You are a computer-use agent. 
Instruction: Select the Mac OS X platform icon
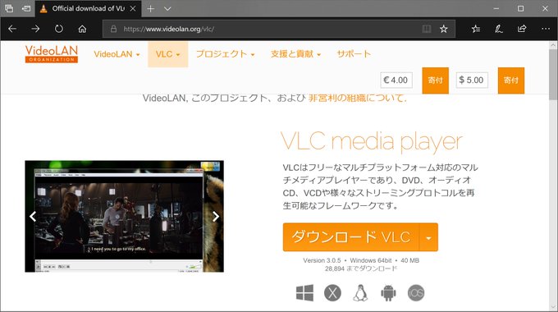pyautogui.click(x=332, y=293)
